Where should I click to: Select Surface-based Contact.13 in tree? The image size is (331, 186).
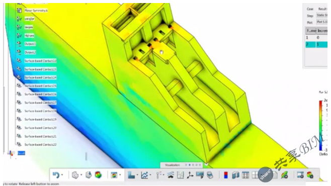pos(40,69)
